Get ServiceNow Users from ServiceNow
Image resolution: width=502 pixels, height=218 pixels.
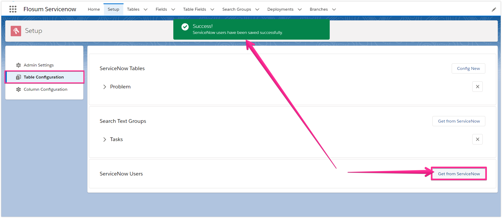pyautogui.click(x=459, y=174)
